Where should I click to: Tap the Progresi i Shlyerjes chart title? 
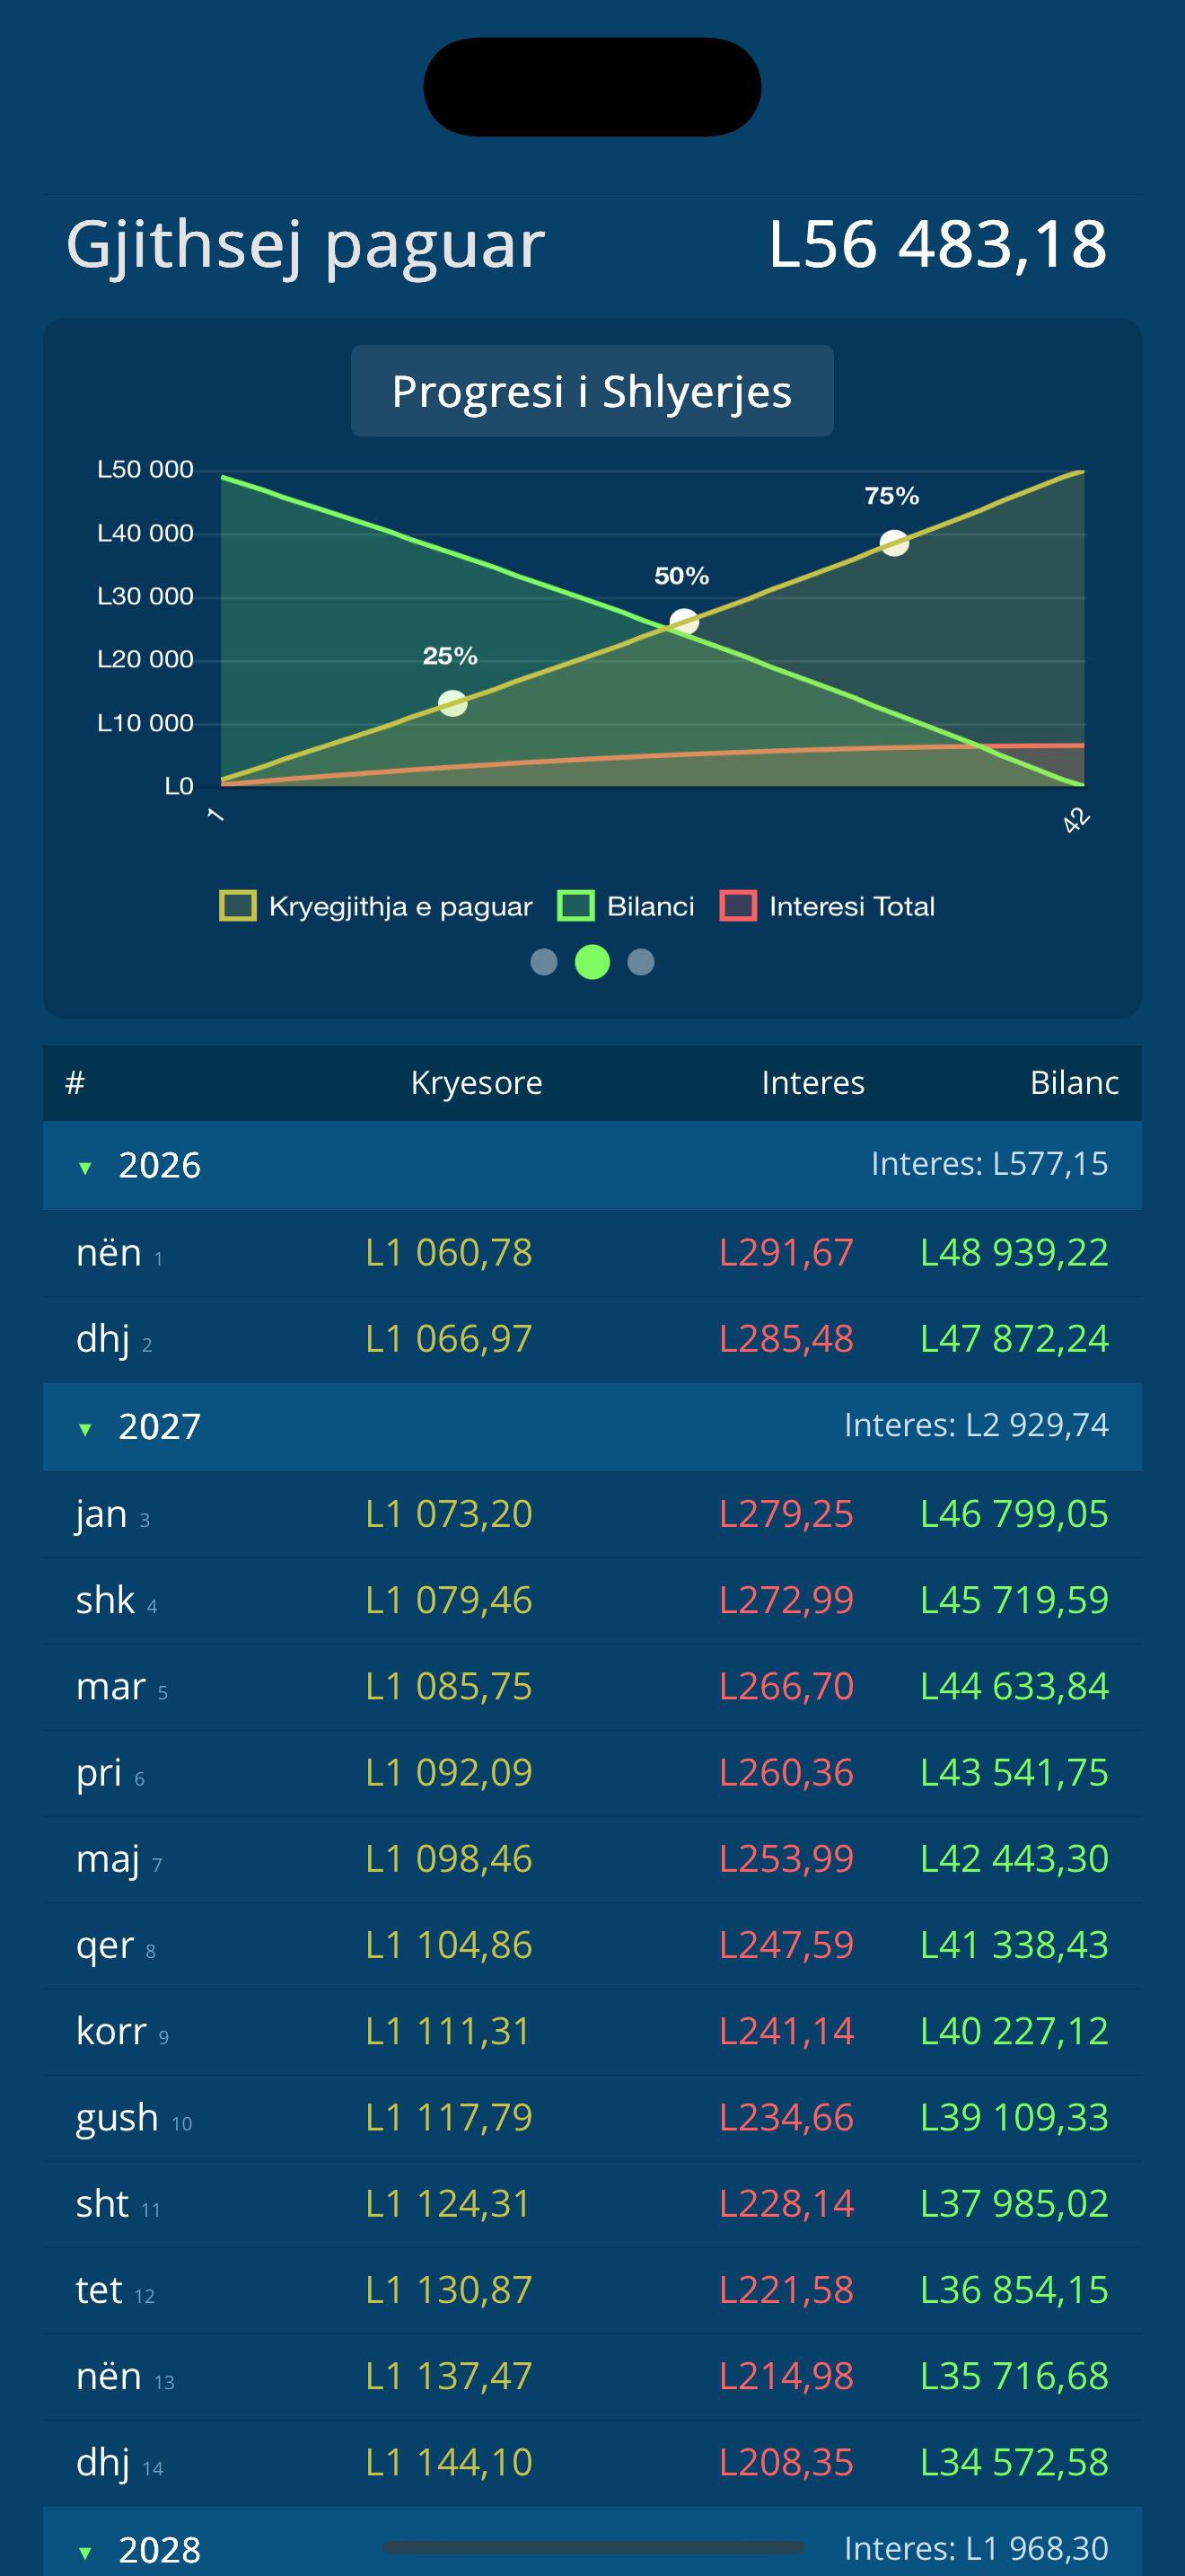pyautogui.click(x=592, y=391)
